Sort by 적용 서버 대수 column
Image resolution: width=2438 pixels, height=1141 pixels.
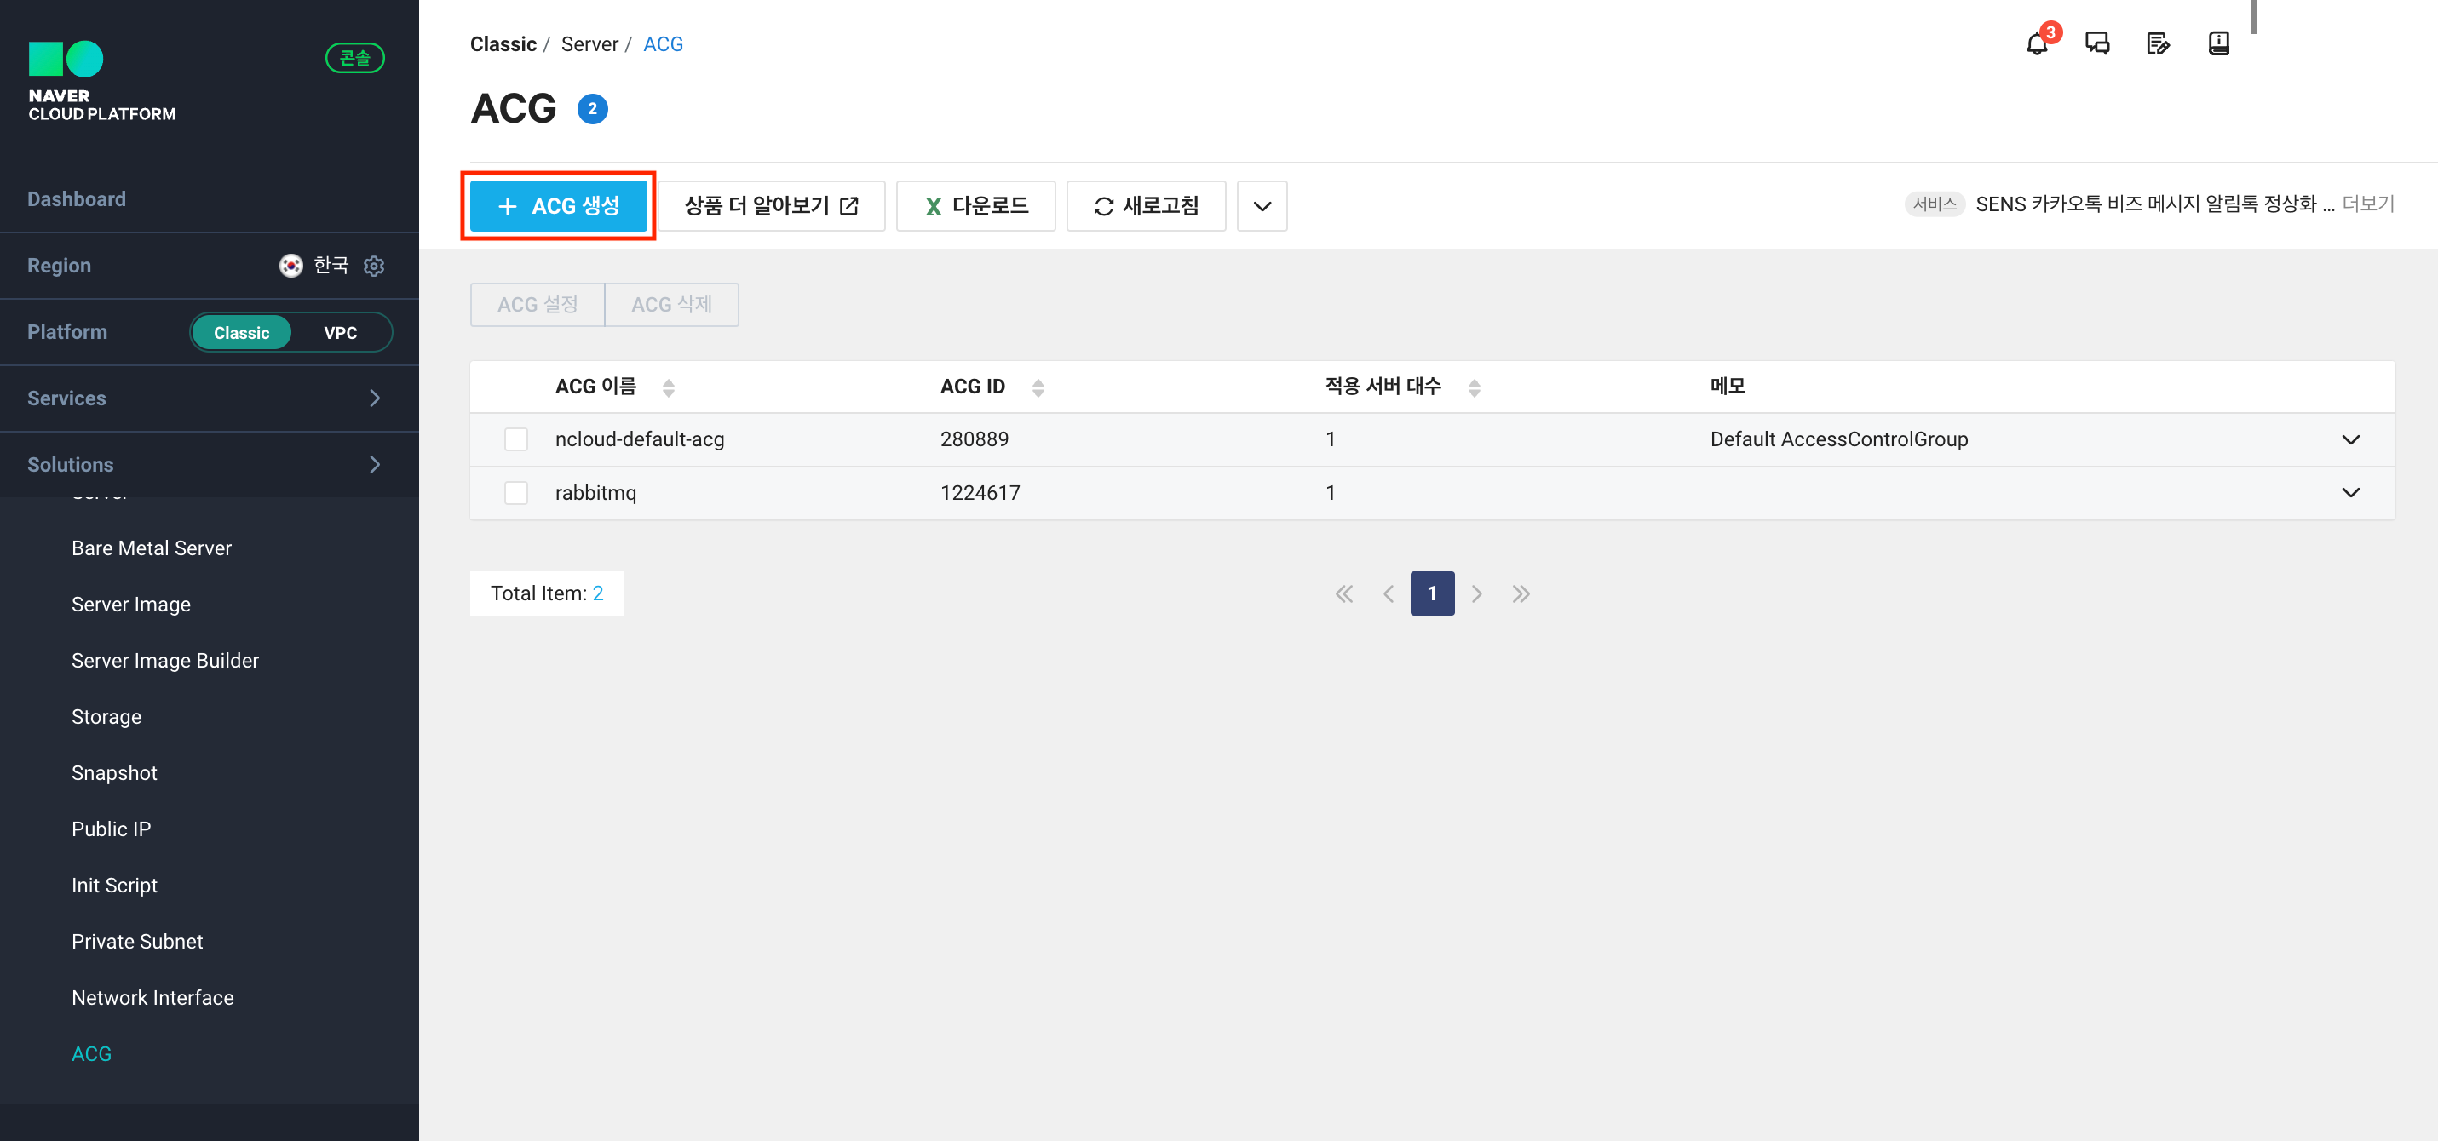pyautogui.click(x=1473, y=387)
